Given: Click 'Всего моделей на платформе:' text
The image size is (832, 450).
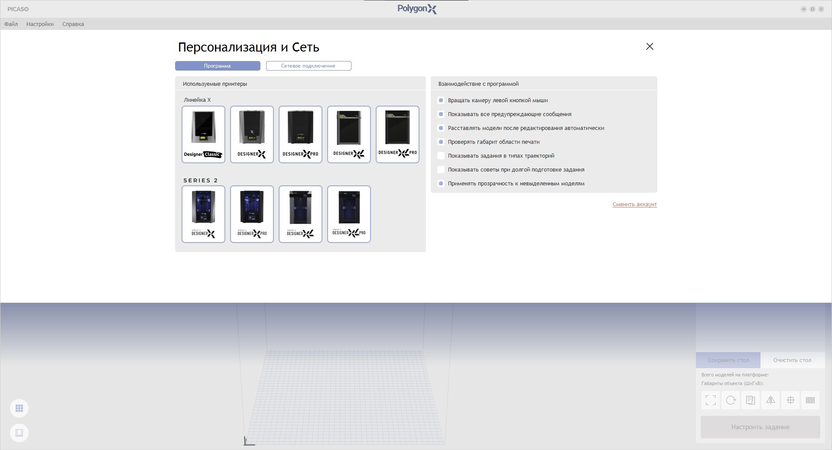Looking at the screenshot, I should point(735,375).
